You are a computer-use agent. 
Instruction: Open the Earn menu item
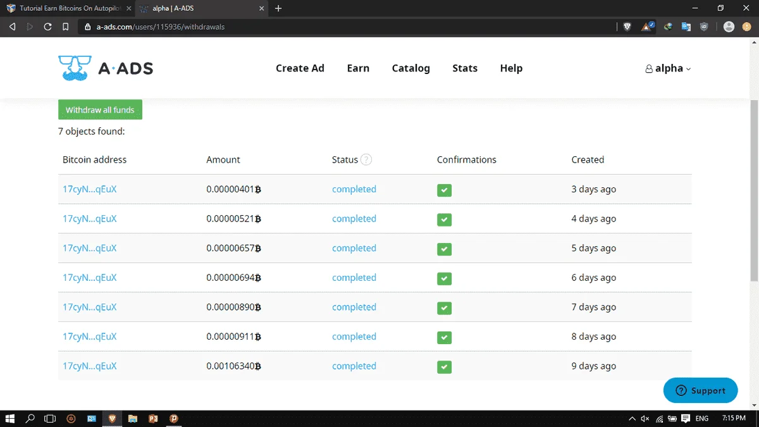pos(358,68)
